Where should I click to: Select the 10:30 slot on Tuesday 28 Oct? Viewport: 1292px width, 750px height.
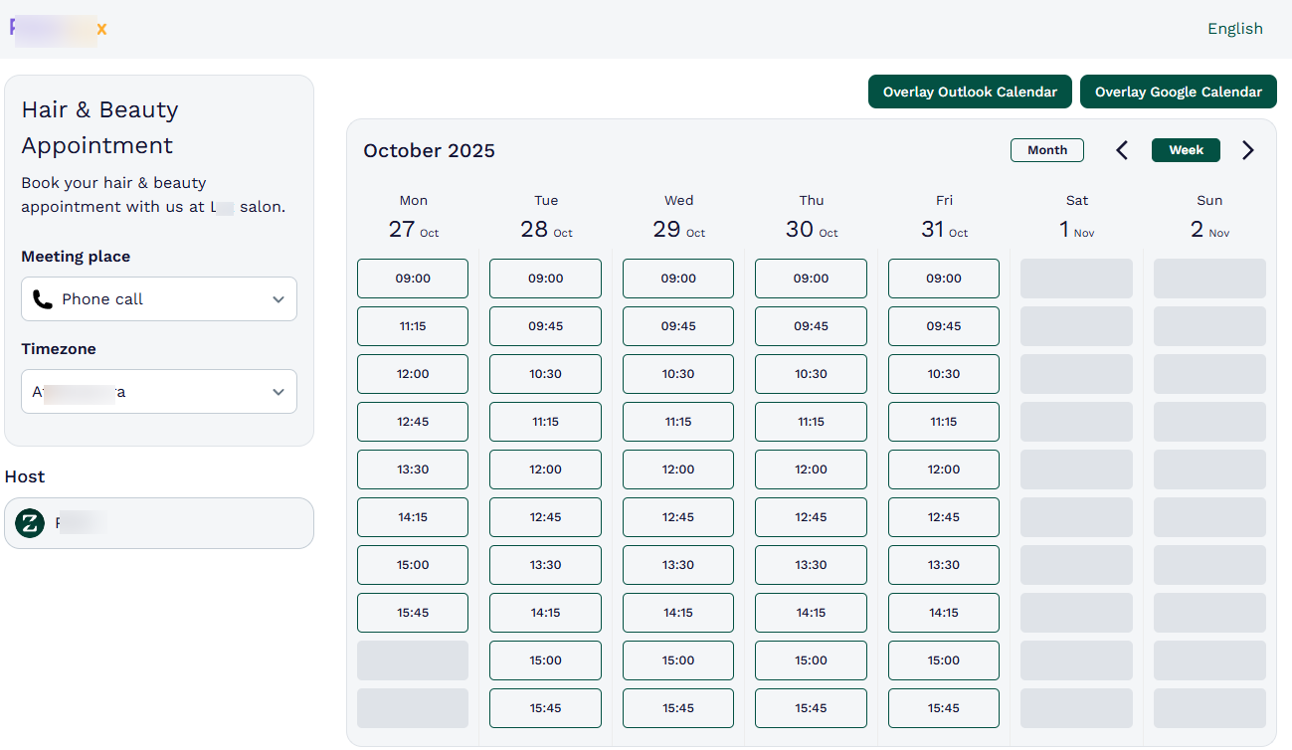pyautogui.click(x=545, y=374)
